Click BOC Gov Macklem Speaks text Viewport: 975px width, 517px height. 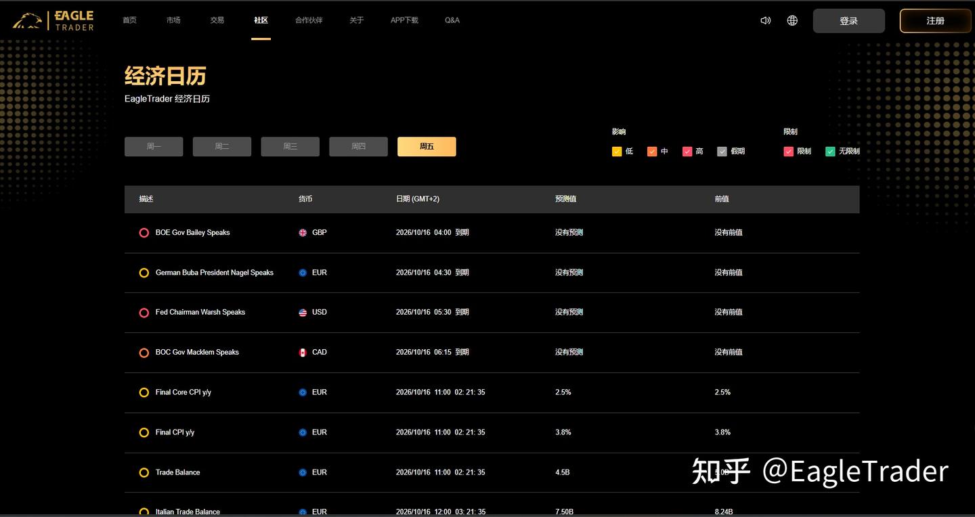197,353
